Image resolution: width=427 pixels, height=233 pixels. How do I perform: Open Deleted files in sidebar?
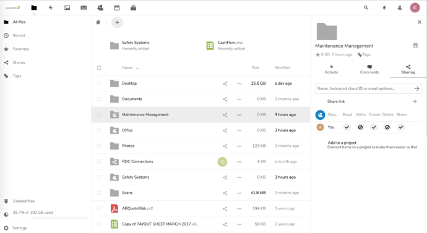point(24,201)
